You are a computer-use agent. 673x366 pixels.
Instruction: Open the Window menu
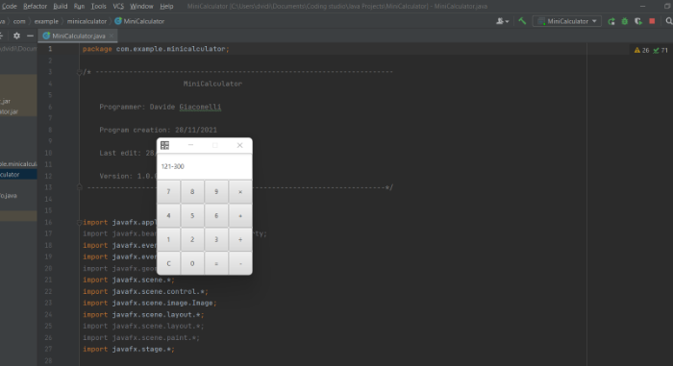pyautogui.click(x=141, y=6)
